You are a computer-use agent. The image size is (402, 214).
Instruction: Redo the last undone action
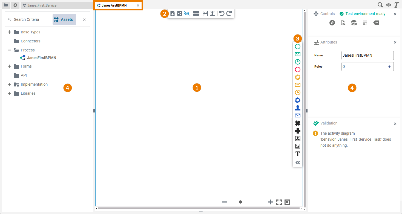(x=229, y=13)
